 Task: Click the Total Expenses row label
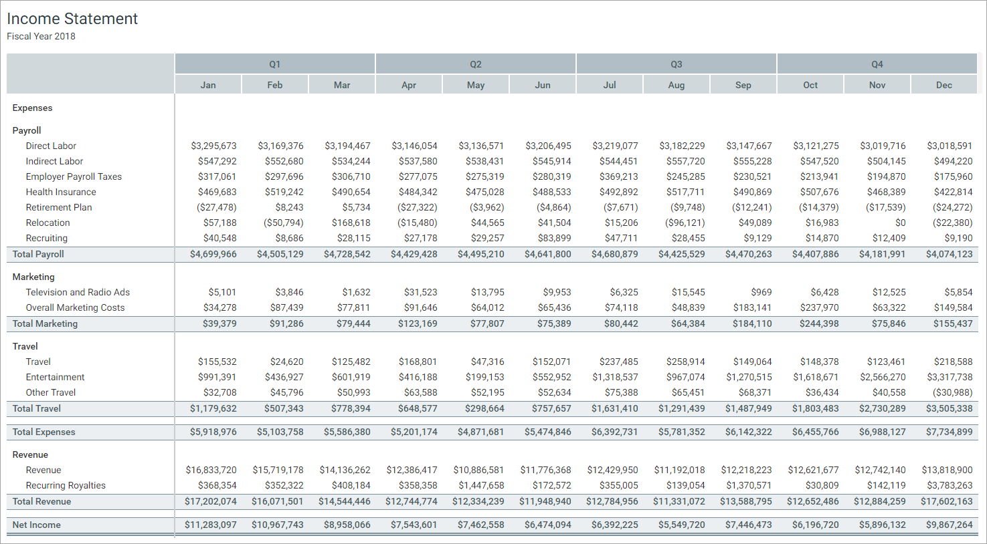click(x=43, y=432)
